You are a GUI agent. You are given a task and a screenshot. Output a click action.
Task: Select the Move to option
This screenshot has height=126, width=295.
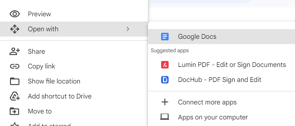[x=74, y=111]
